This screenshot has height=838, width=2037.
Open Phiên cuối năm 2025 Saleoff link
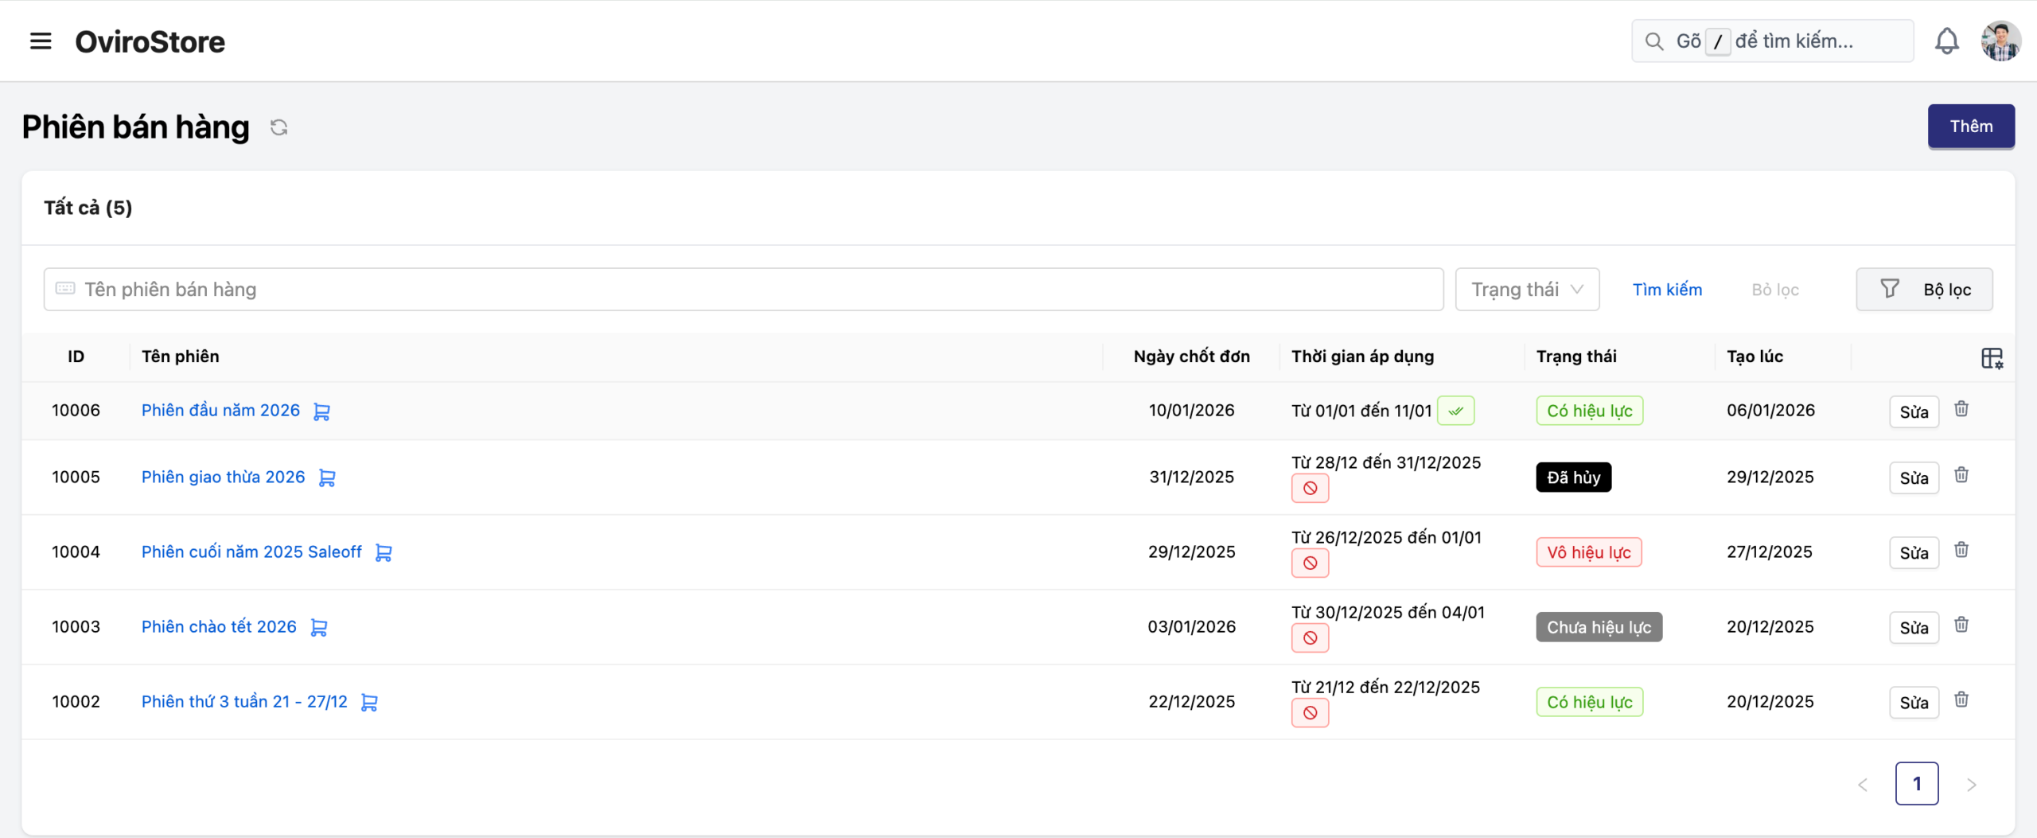[x=251, y=552]
